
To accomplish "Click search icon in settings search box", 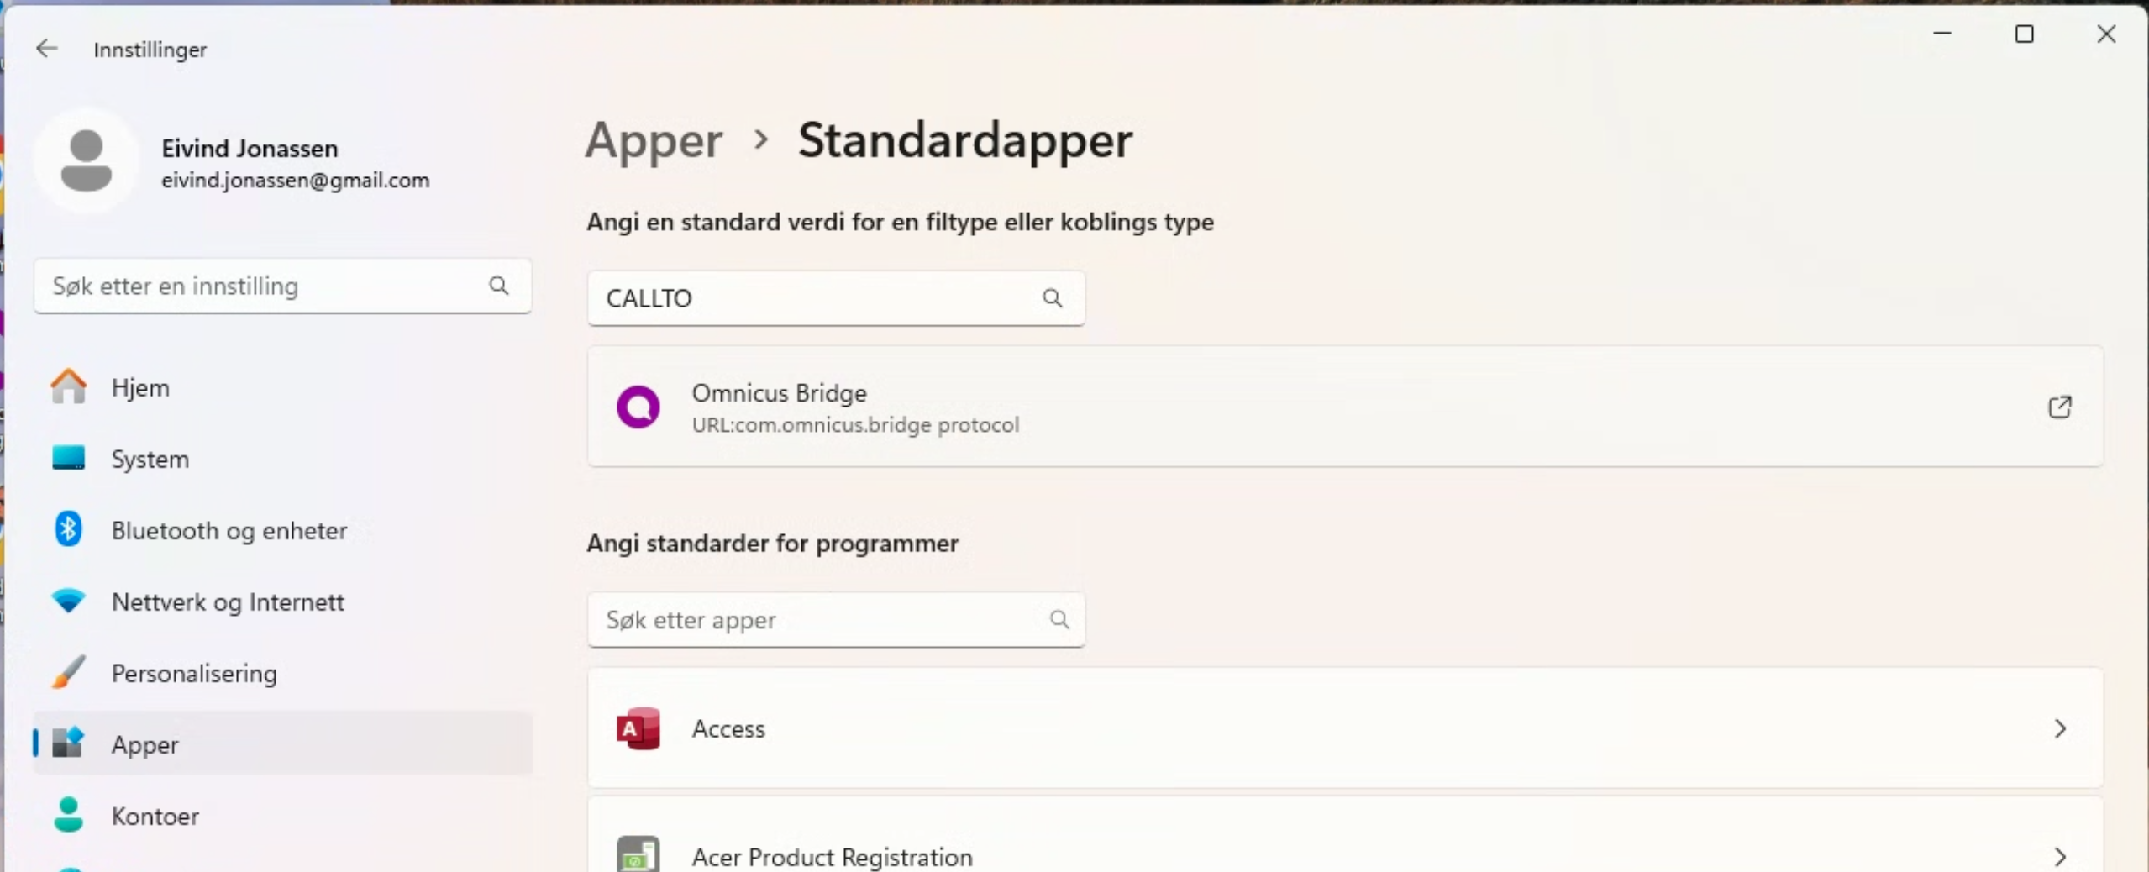I will (499, 286).
